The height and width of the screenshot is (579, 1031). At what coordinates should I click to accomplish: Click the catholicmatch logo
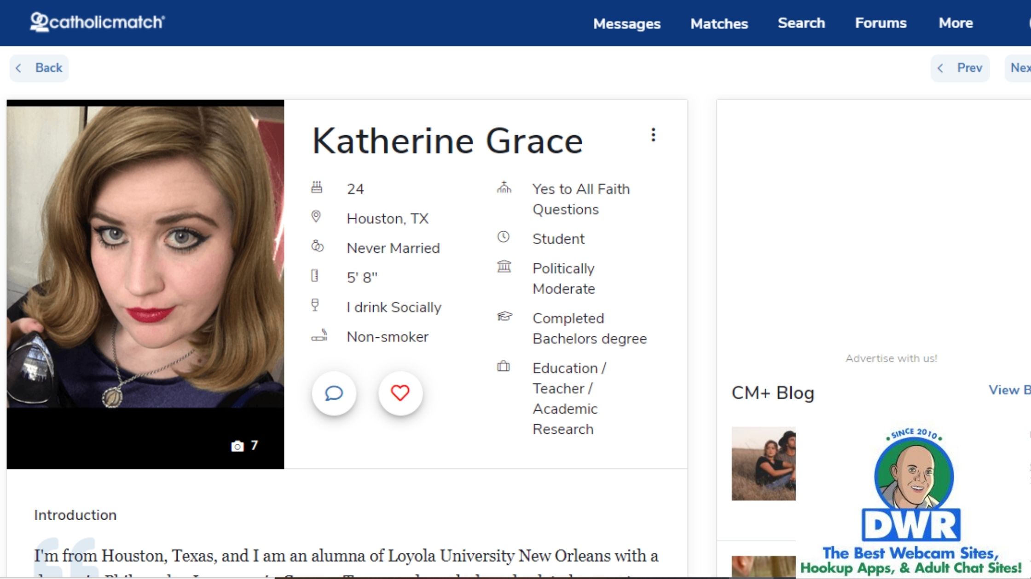tap(97, 22)
